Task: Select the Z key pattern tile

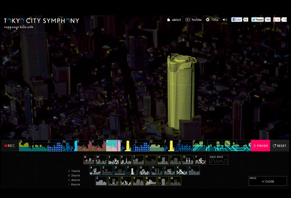Action: 101,181
